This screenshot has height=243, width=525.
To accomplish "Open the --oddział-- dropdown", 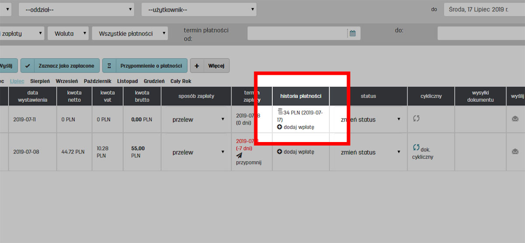I will pyautogui.click(x=76, y=9).
